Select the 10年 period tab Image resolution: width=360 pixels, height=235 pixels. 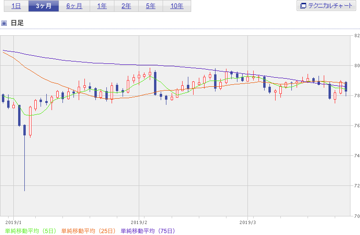(x=177, y=6)
